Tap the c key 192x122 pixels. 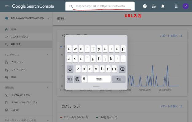pyautogui.click(x=90, y=69)
